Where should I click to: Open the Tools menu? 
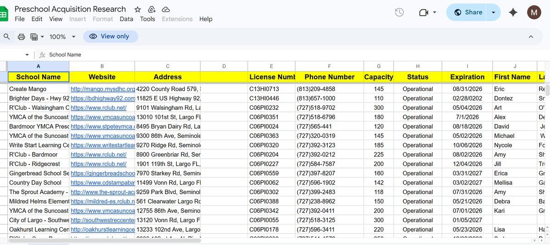(x=148, y=19)
